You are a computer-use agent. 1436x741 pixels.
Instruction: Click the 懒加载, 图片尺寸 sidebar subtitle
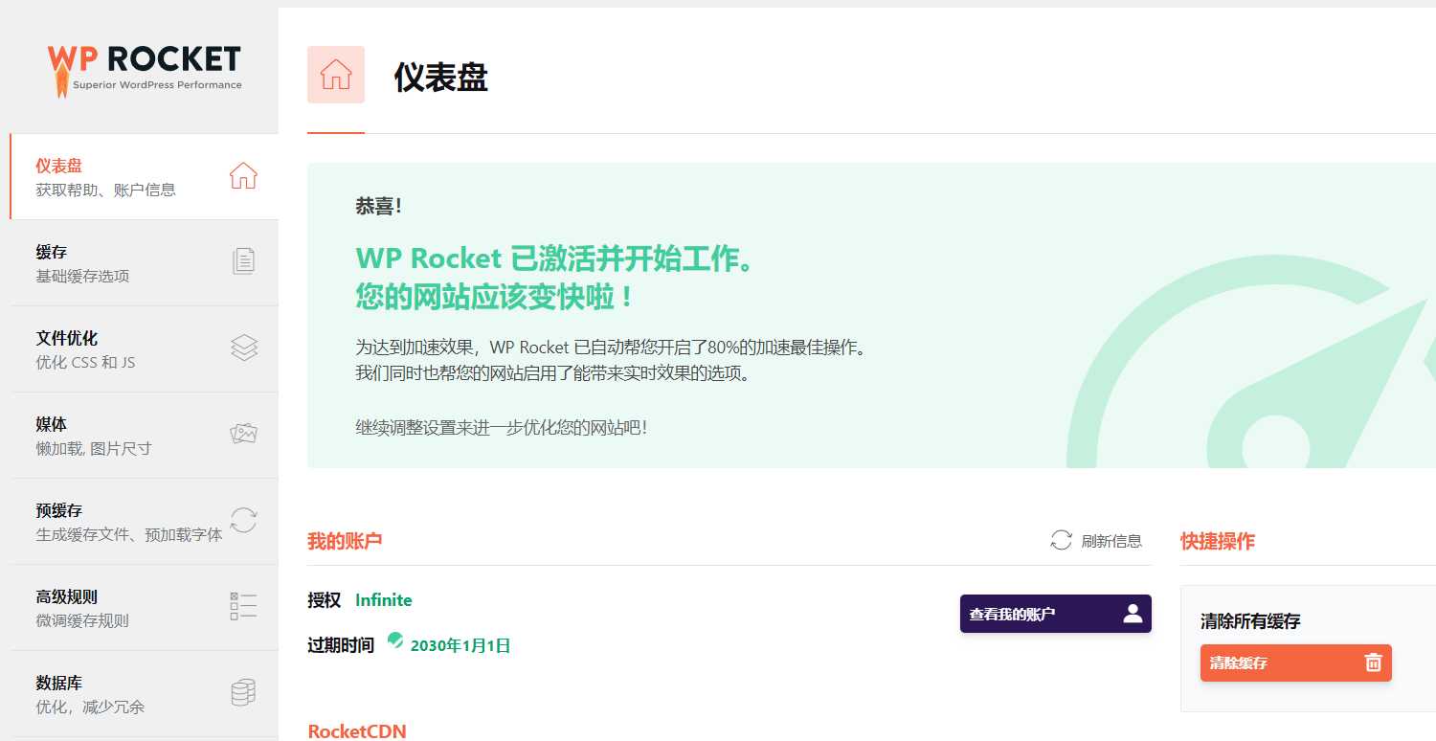(94, 448)
